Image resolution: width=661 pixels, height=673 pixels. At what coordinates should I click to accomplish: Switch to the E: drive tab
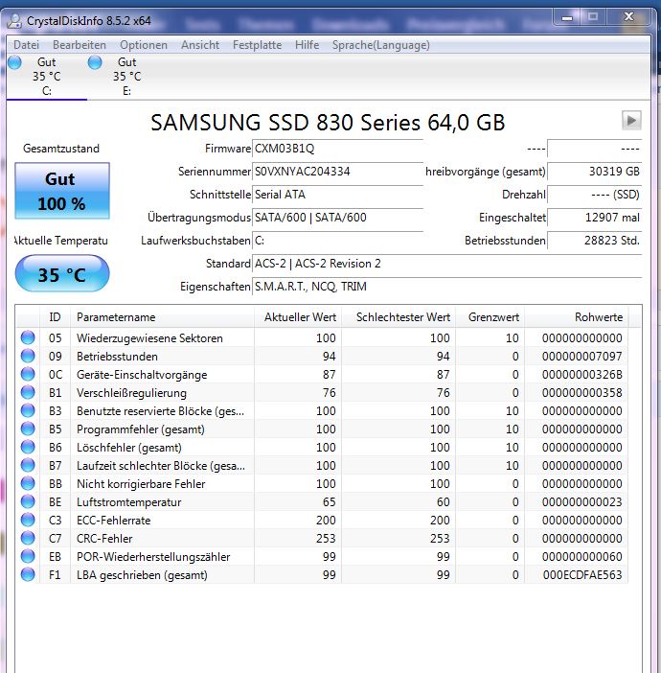point(127,77)
